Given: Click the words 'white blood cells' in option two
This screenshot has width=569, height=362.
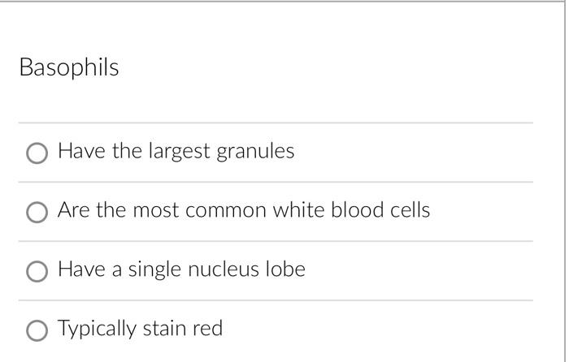Looking at the screenshot, I should (x=351, y=210).
